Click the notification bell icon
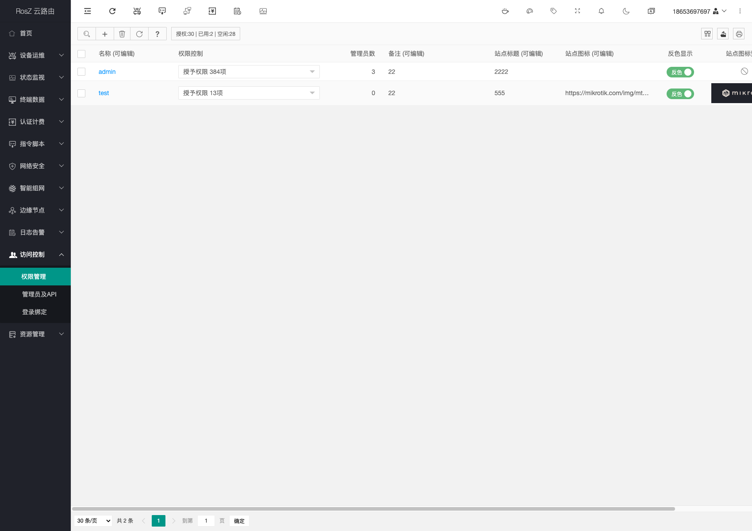Screen dimensions: 752x531 click(x=601, y=11)
